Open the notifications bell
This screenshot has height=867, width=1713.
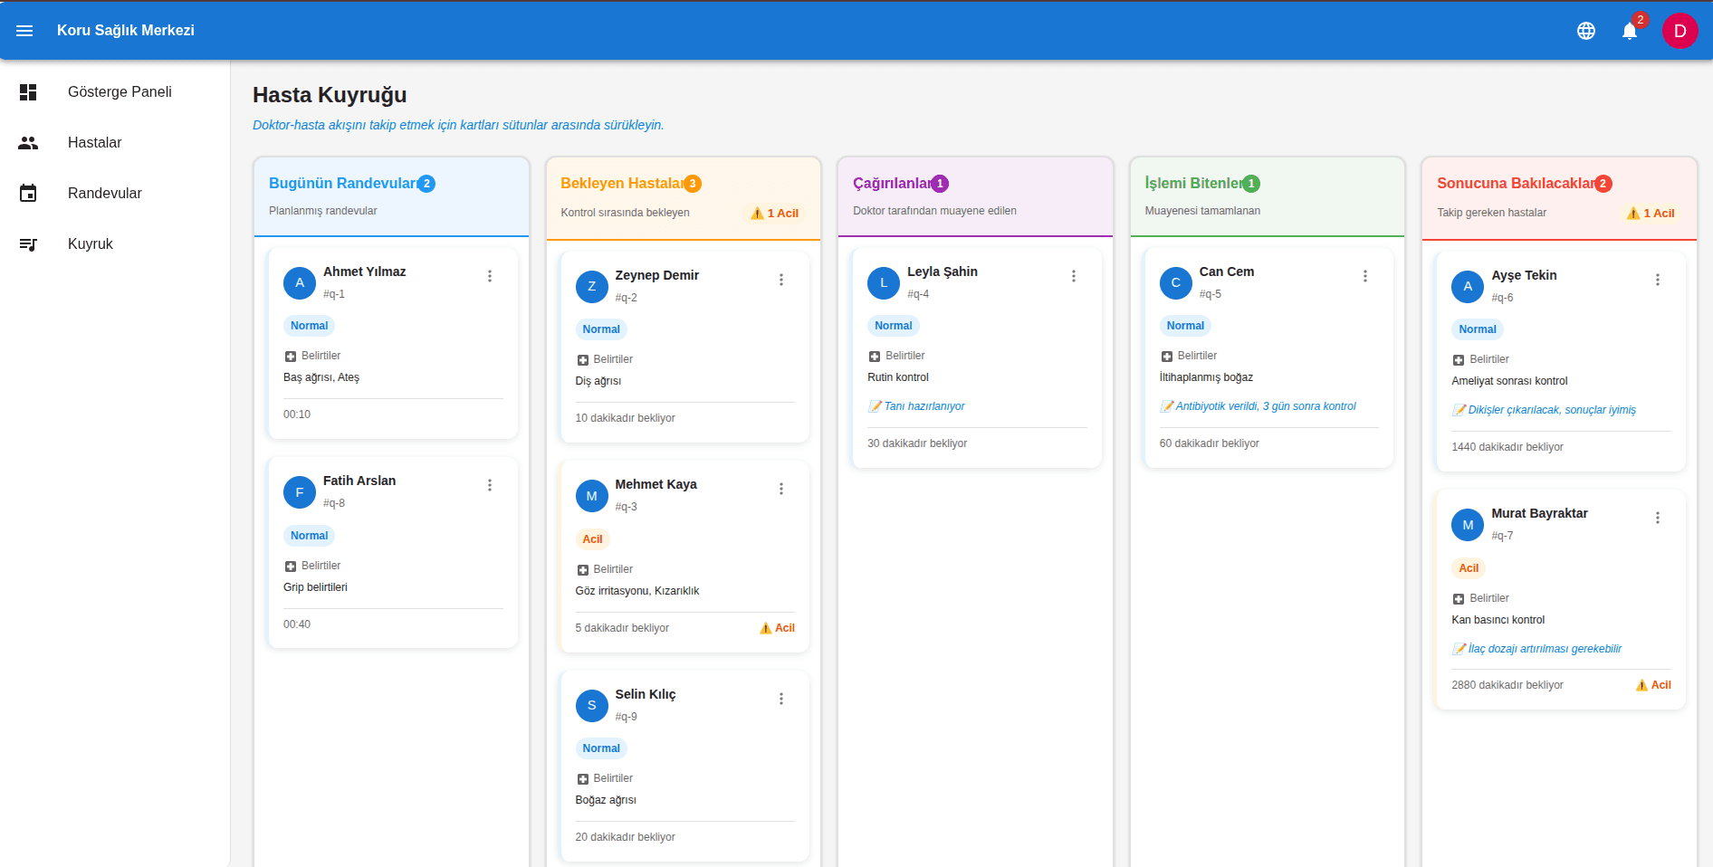1629,31
